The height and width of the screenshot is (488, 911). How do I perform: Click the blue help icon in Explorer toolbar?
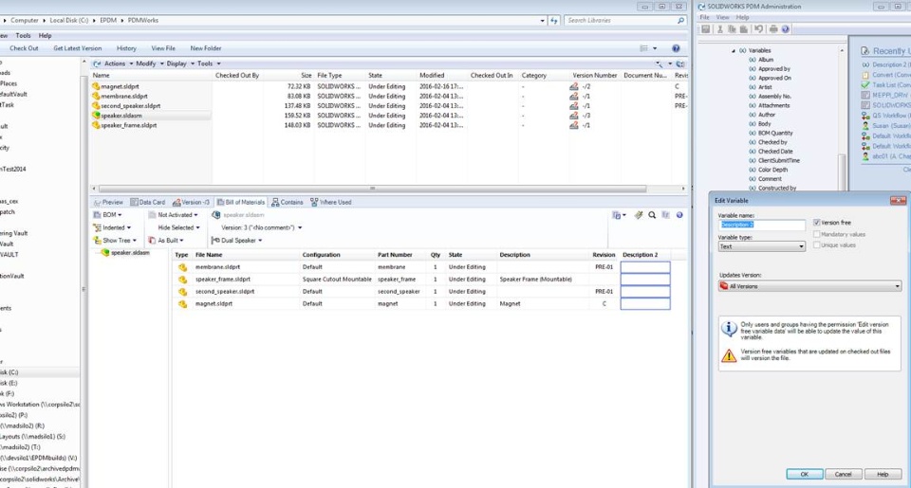coord(676,48)
